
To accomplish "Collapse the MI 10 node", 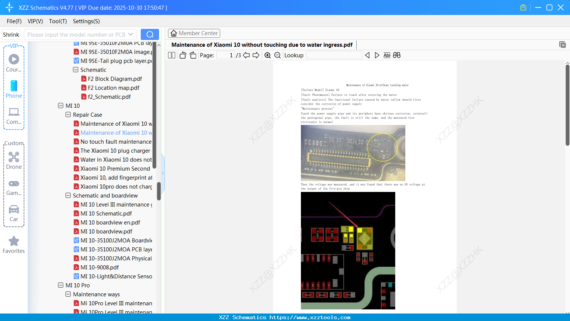I will coord(61,106).
